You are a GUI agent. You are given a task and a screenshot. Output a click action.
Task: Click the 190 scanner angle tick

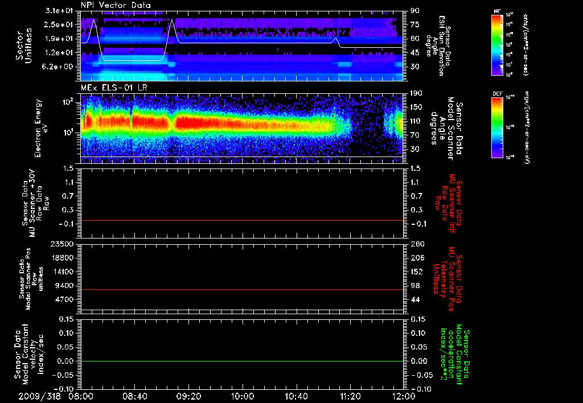pos(416,93)
